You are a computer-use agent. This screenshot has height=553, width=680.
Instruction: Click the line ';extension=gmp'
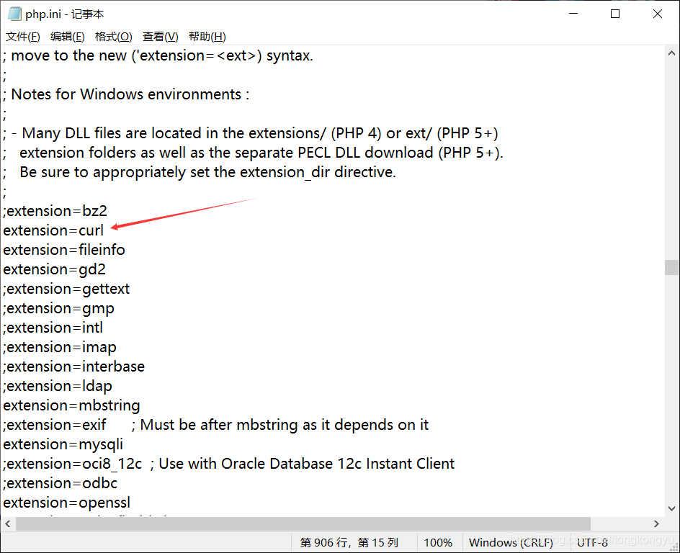[x=58, y=309]
